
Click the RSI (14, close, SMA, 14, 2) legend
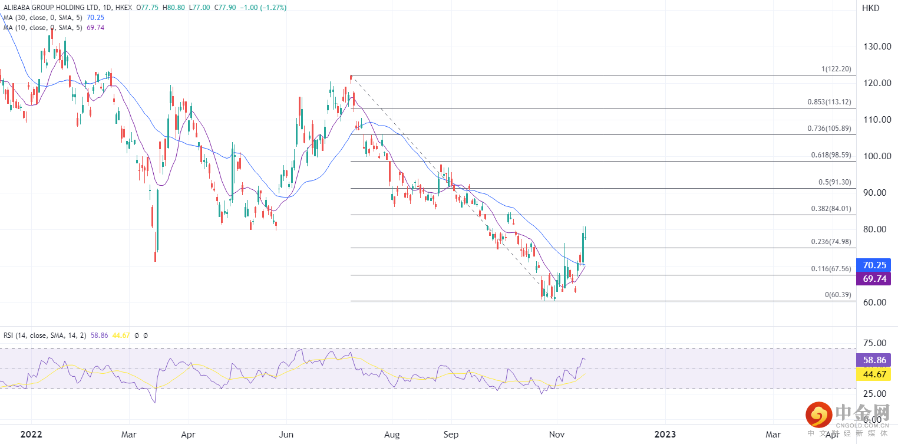pyautogui.click(x=45, y=335)
